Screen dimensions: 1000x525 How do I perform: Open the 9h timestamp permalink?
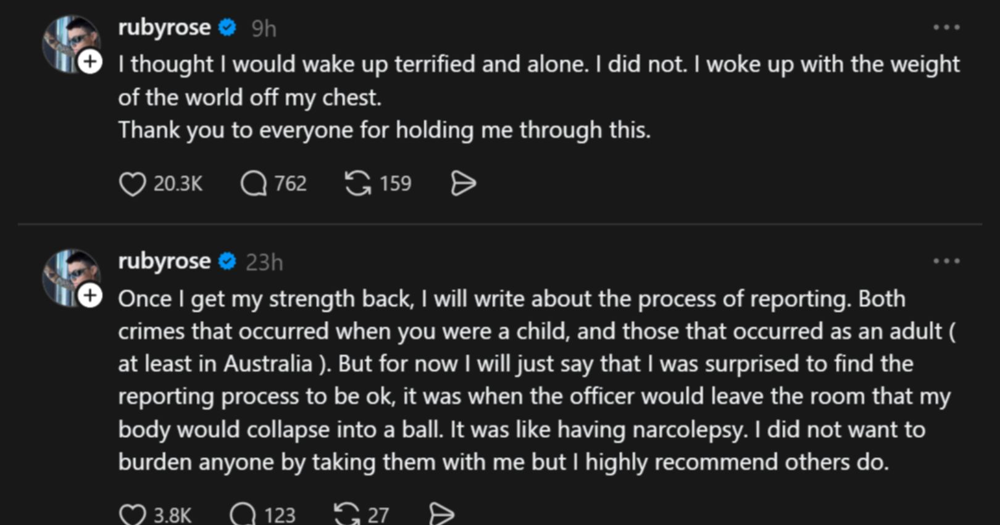tap(264, 28)
